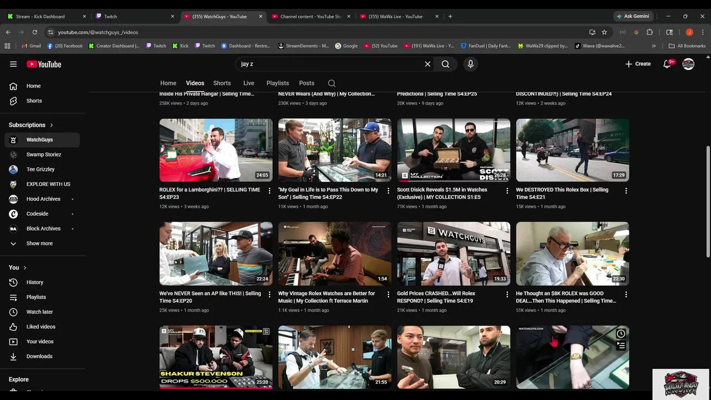Open Your videos in the sidebar

(42, 342)
